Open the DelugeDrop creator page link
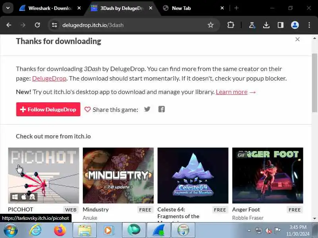 (49, 78)
